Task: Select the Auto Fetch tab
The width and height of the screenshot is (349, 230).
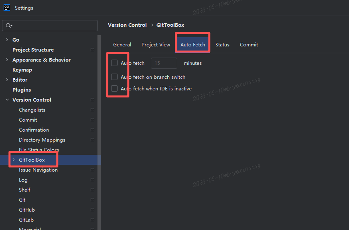Action: 193,45
